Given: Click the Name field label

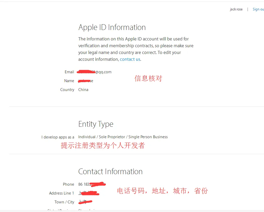Looking at the screenshot, I should (69, 81).
